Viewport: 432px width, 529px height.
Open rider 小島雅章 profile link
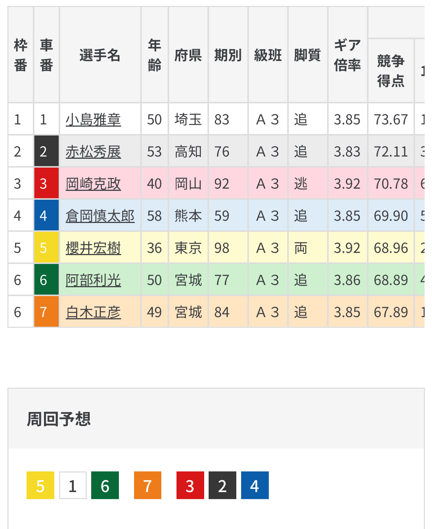93,120
